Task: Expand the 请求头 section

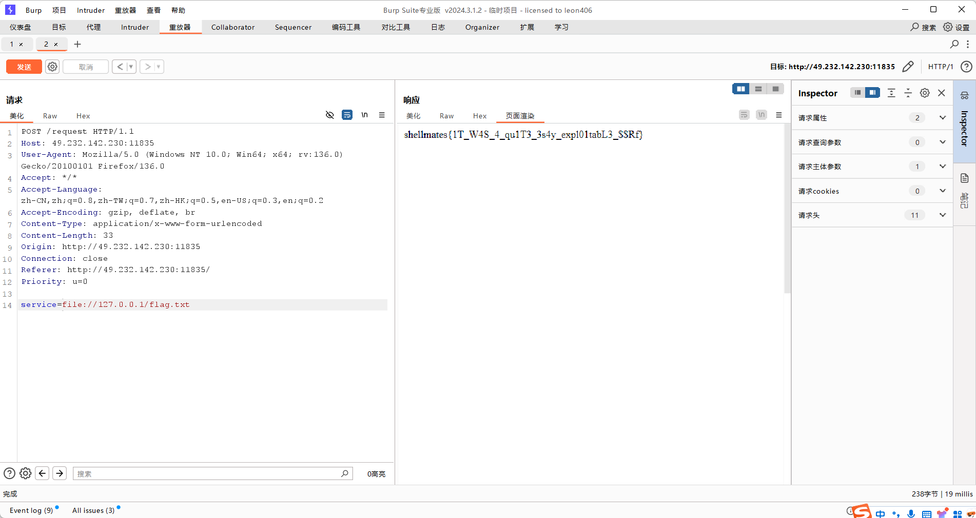Action: click(942, 215)
